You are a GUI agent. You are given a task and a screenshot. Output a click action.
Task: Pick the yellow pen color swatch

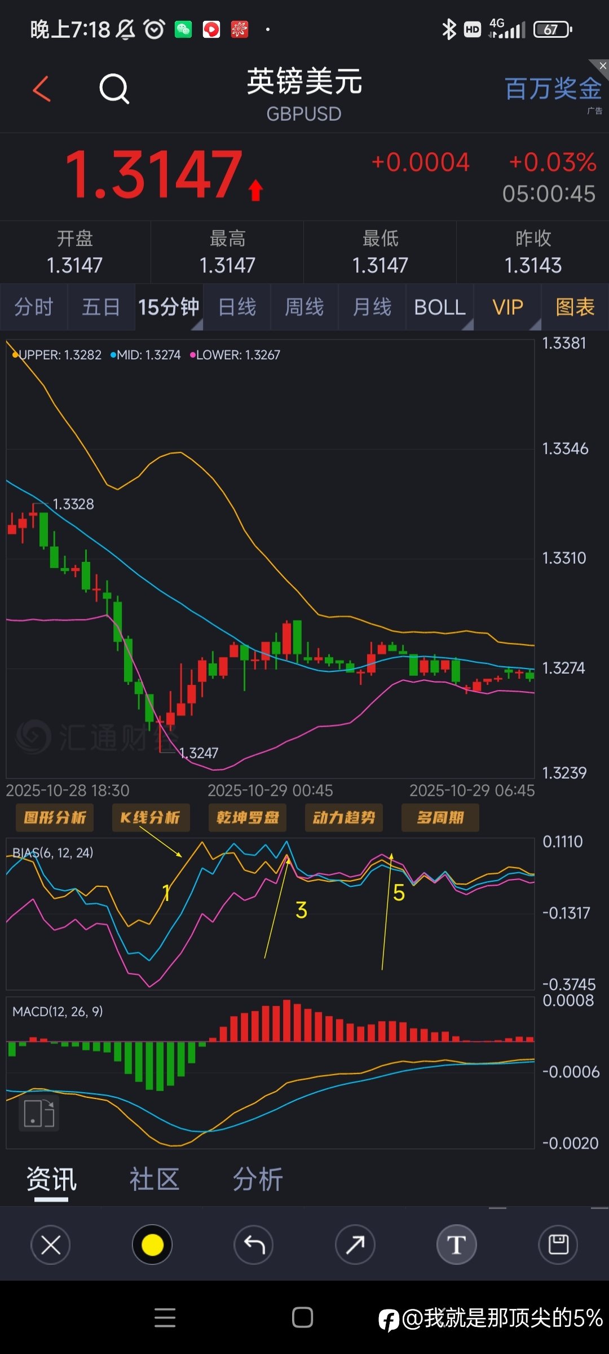pos(152,1245)
